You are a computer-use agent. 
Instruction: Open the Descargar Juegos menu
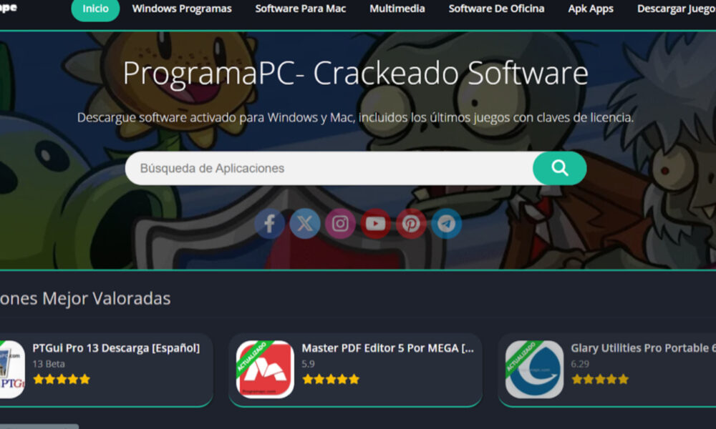[x=677, y=9]
